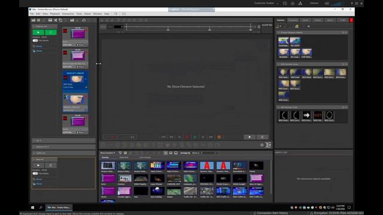Click the green play icon in center transport
Image resolution: width=383 pixels, height=215 pixels.
pos(195,137)
